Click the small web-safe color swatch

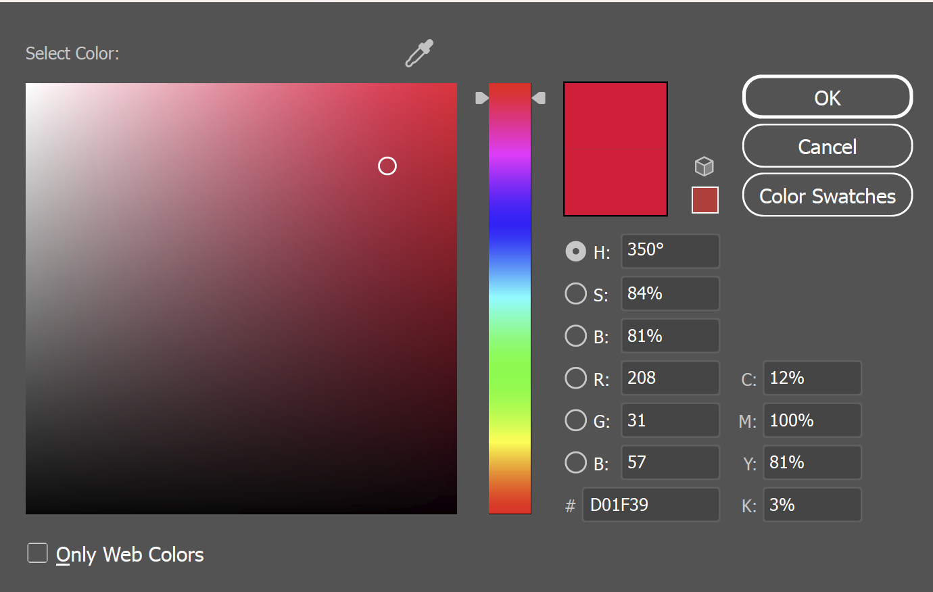705,200
